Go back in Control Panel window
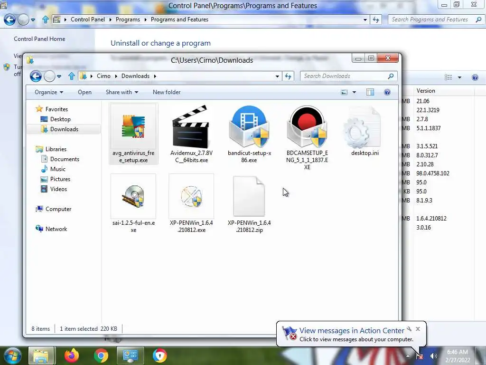This screenshot has height=365, width=486. pyautogui.click(x=9, y=19)
